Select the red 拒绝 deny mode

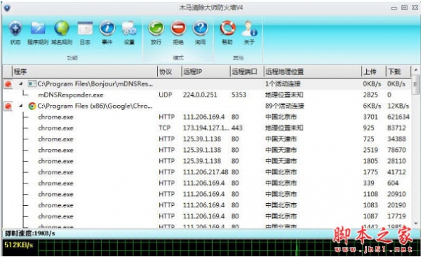(178, 28)
